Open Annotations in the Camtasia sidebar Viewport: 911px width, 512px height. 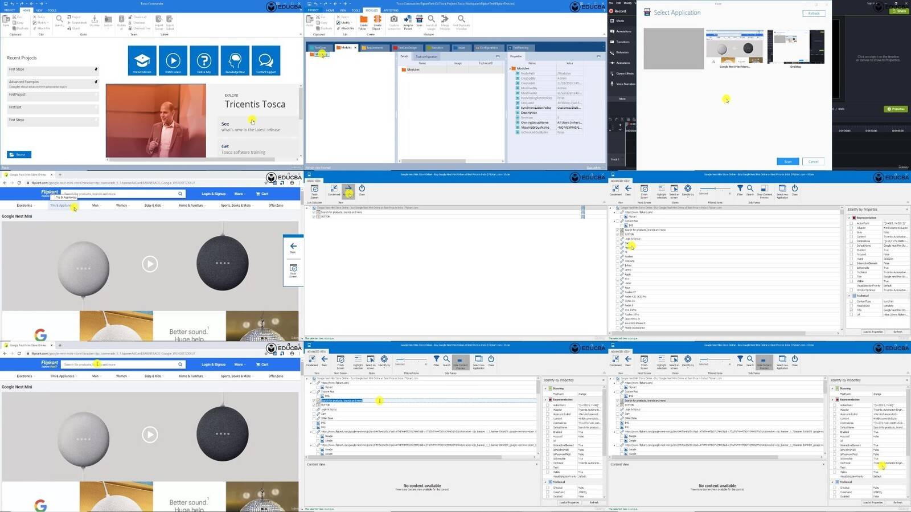click(621, 31)
